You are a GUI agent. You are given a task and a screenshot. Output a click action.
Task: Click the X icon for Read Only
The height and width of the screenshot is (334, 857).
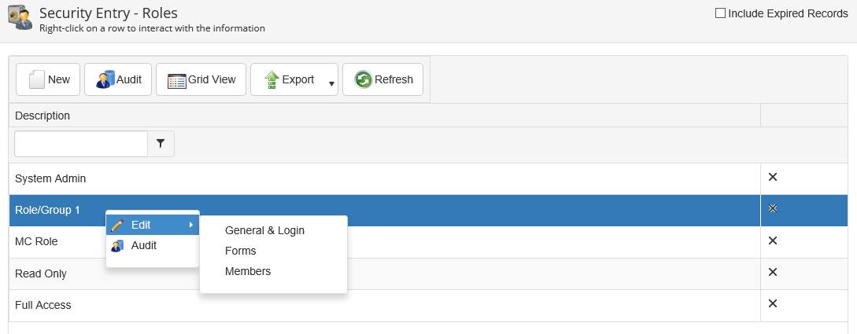pos(773,272)
